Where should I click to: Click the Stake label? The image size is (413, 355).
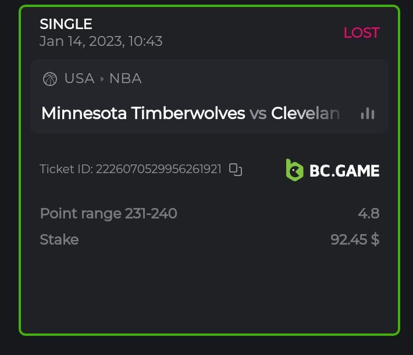[59, 239]
